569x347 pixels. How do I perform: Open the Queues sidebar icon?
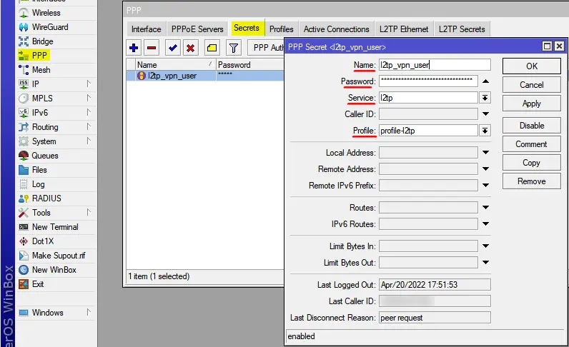point(24,156)
